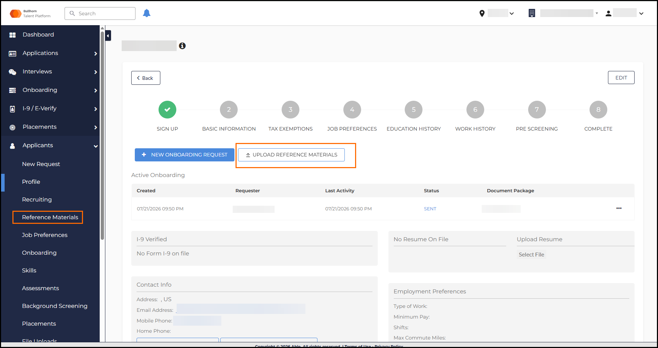Open Reference Materials in the sidebar
The width and height of the screenshot is (658, 348).
[x=50, y=217]
